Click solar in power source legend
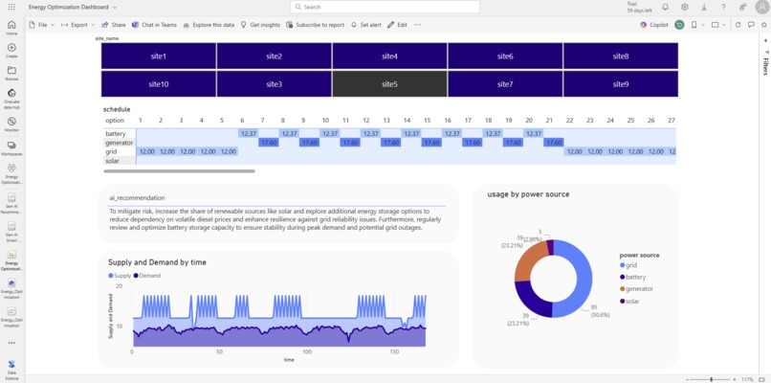 click(629, 301)
